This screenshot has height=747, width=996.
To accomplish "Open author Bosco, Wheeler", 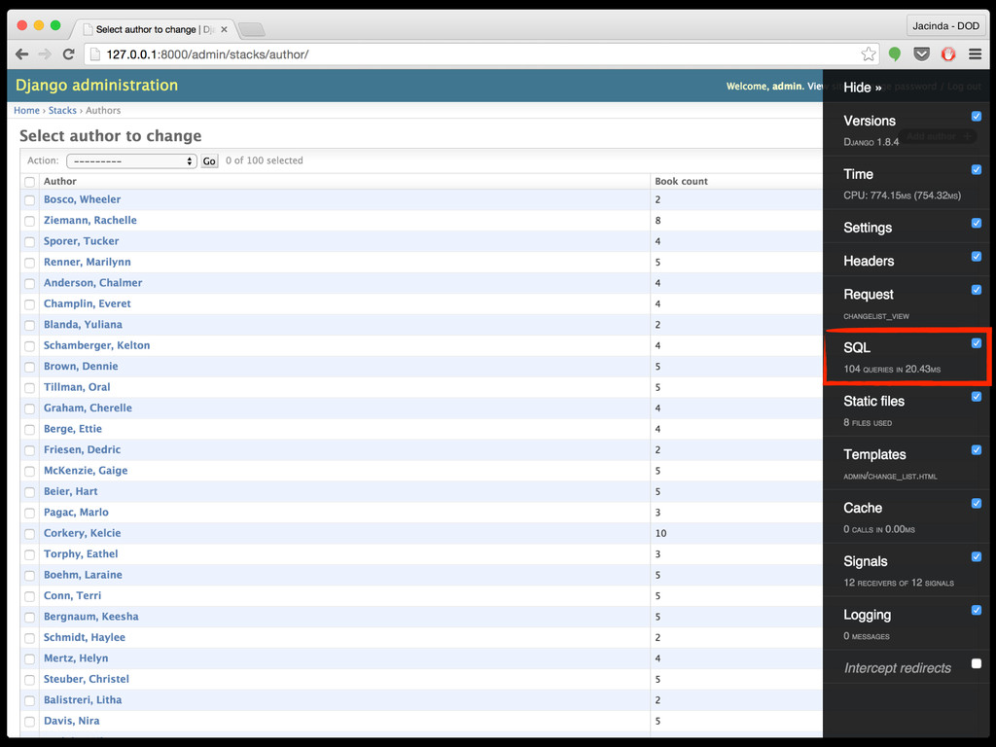I will pyautogui.click(x=82, y=199).
